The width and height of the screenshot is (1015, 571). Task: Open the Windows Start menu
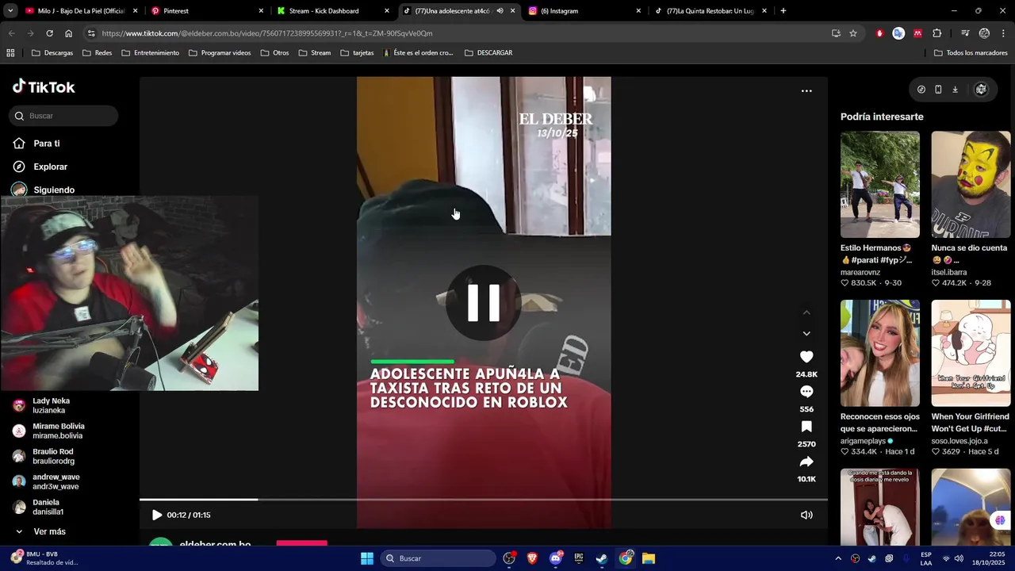[x=366, y=558]
